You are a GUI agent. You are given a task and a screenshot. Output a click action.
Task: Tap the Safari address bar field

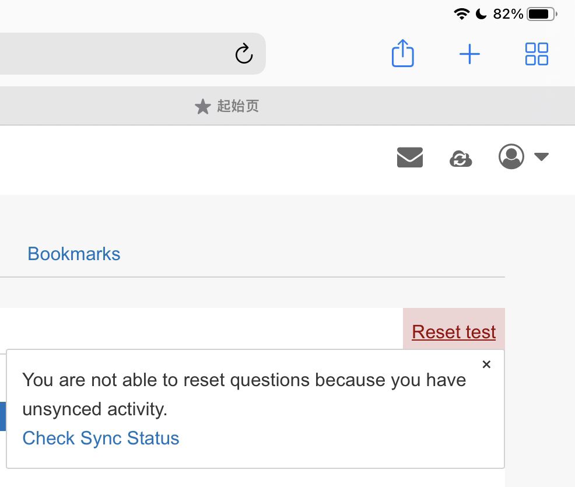coord(117,54)
